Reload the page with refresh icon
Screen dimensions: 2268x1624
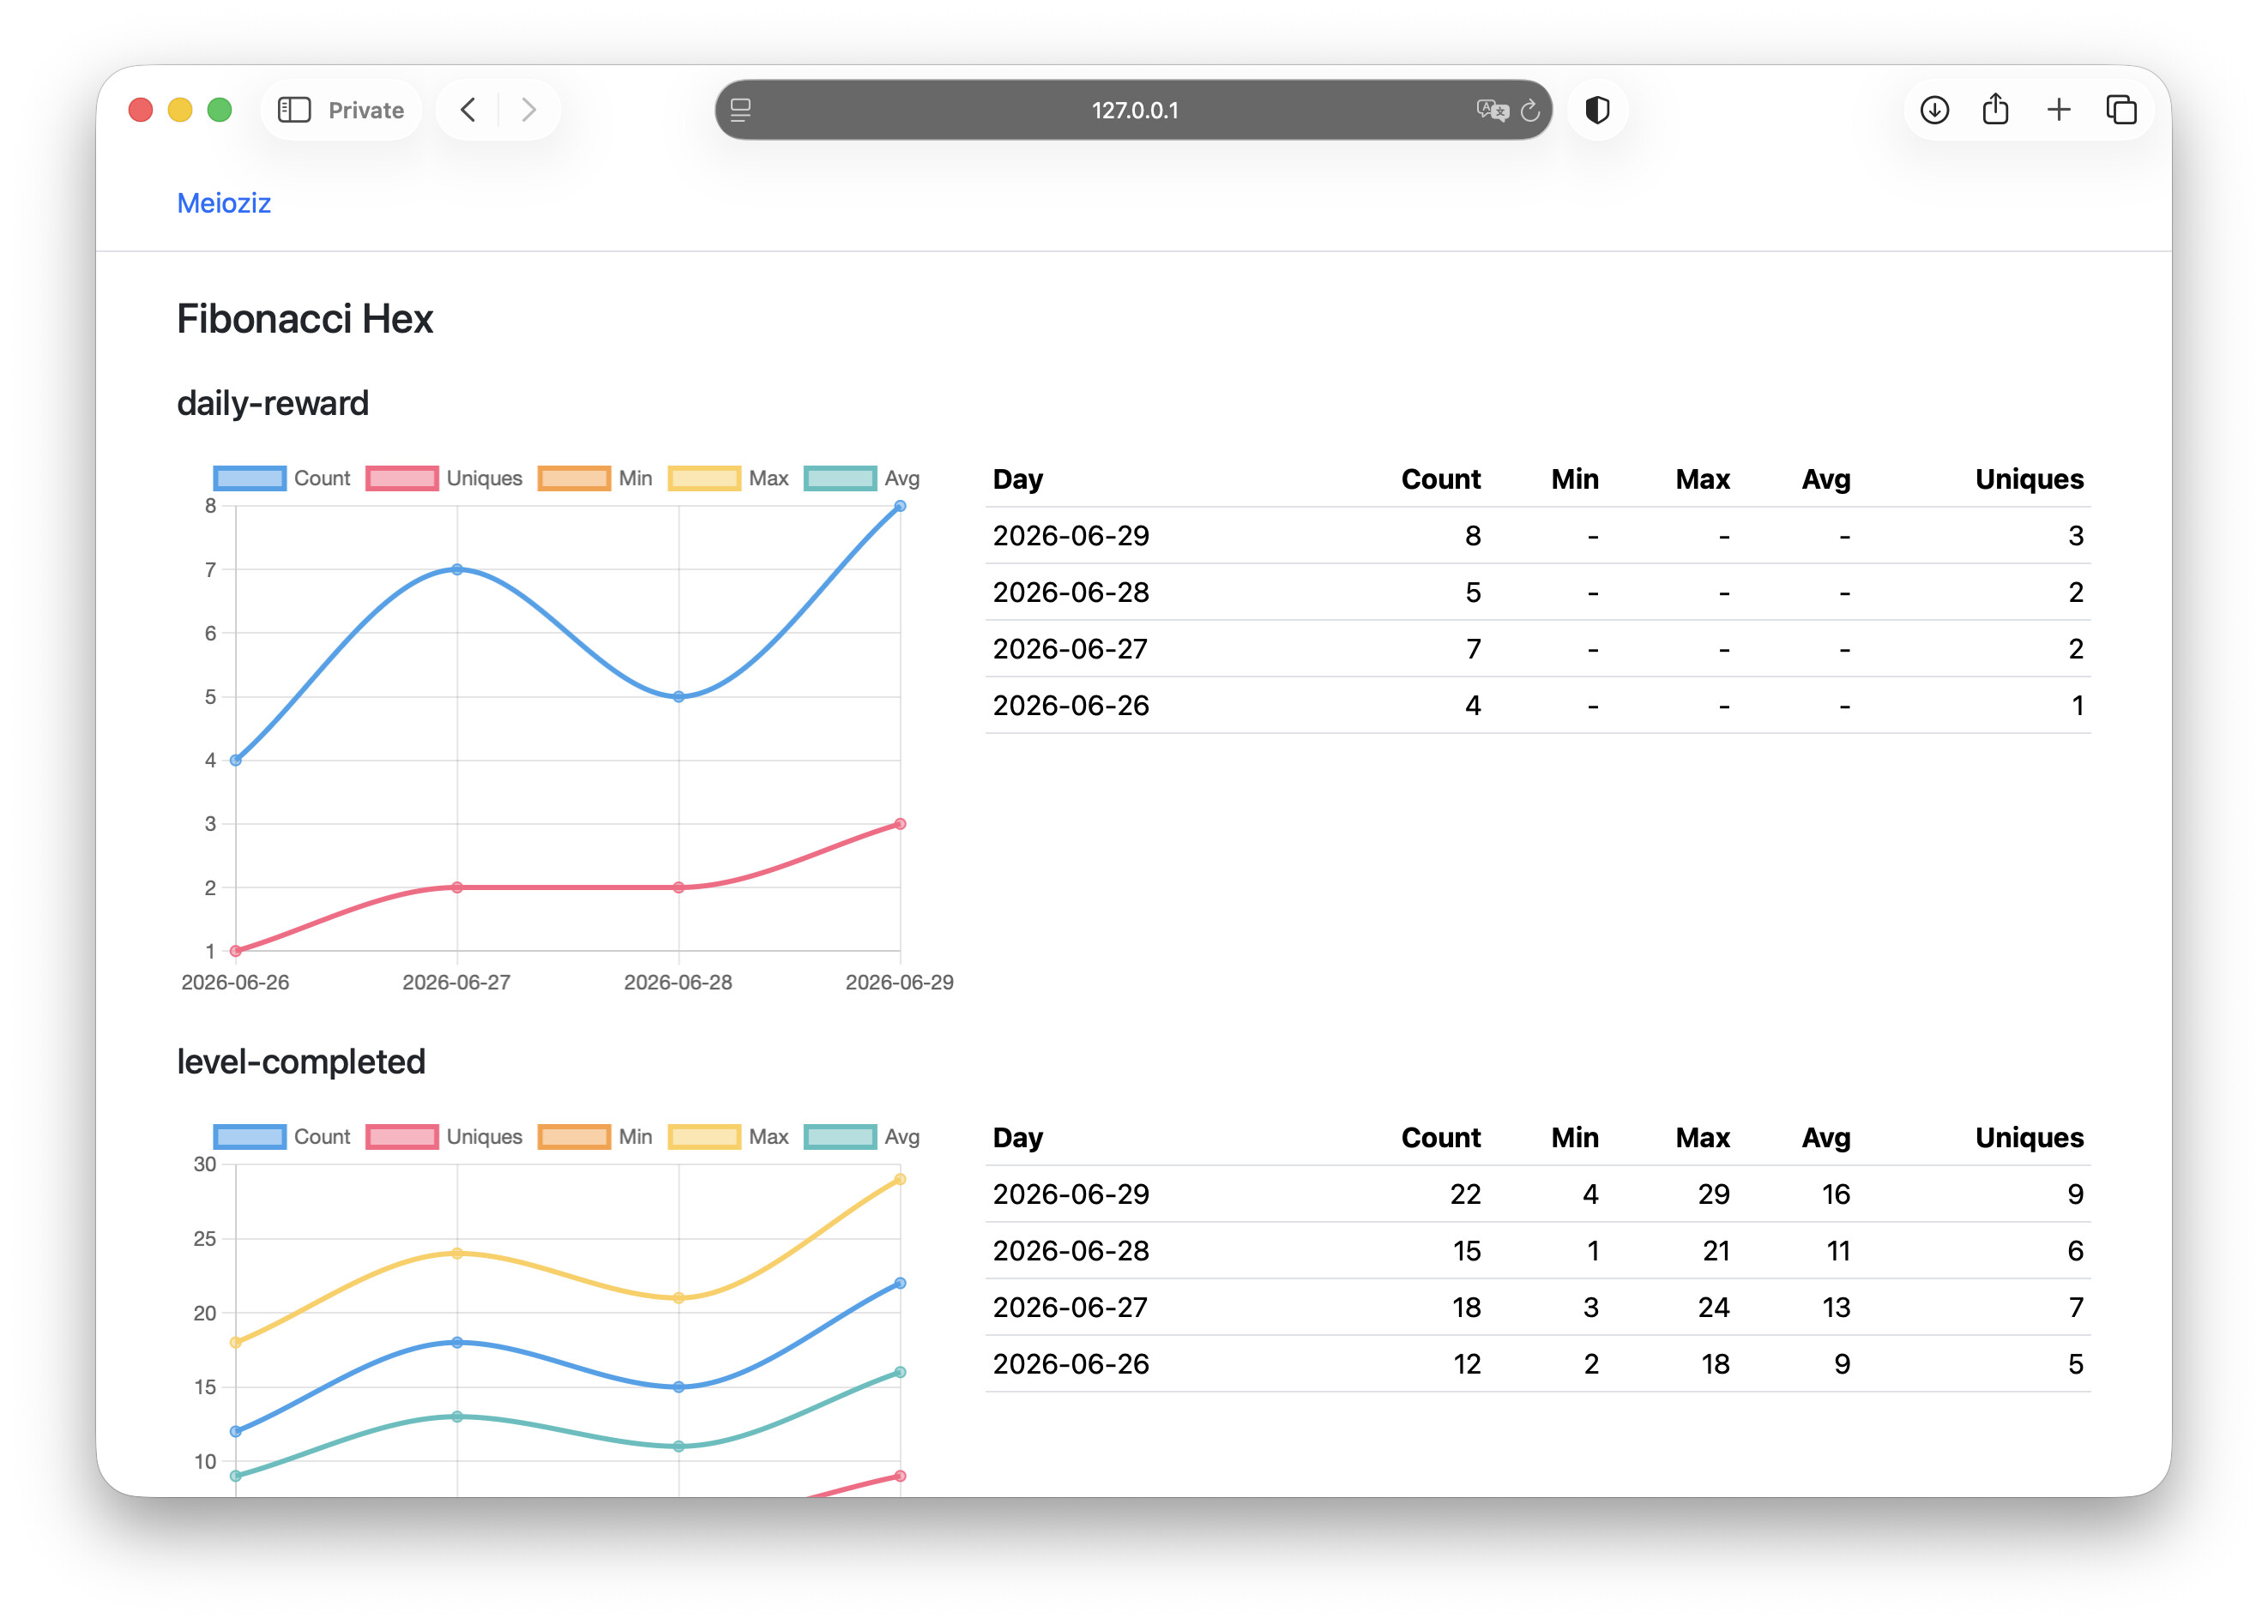[1530, 110]
